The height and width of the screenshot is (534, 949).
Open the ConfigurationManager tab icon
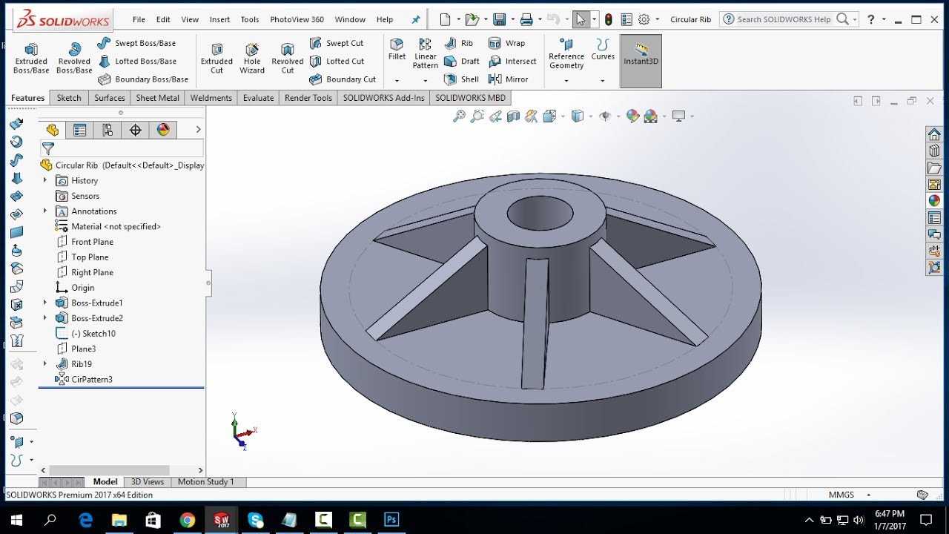click(108, 130)
